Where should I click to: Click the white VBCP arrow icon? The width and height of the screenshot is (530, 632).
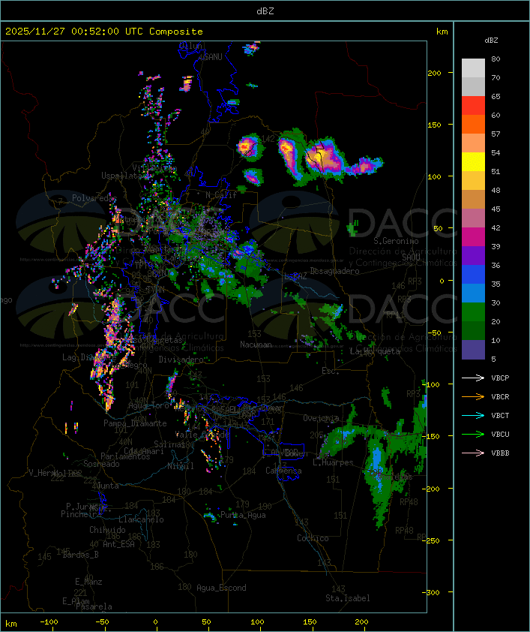click(x=473, y=378)
